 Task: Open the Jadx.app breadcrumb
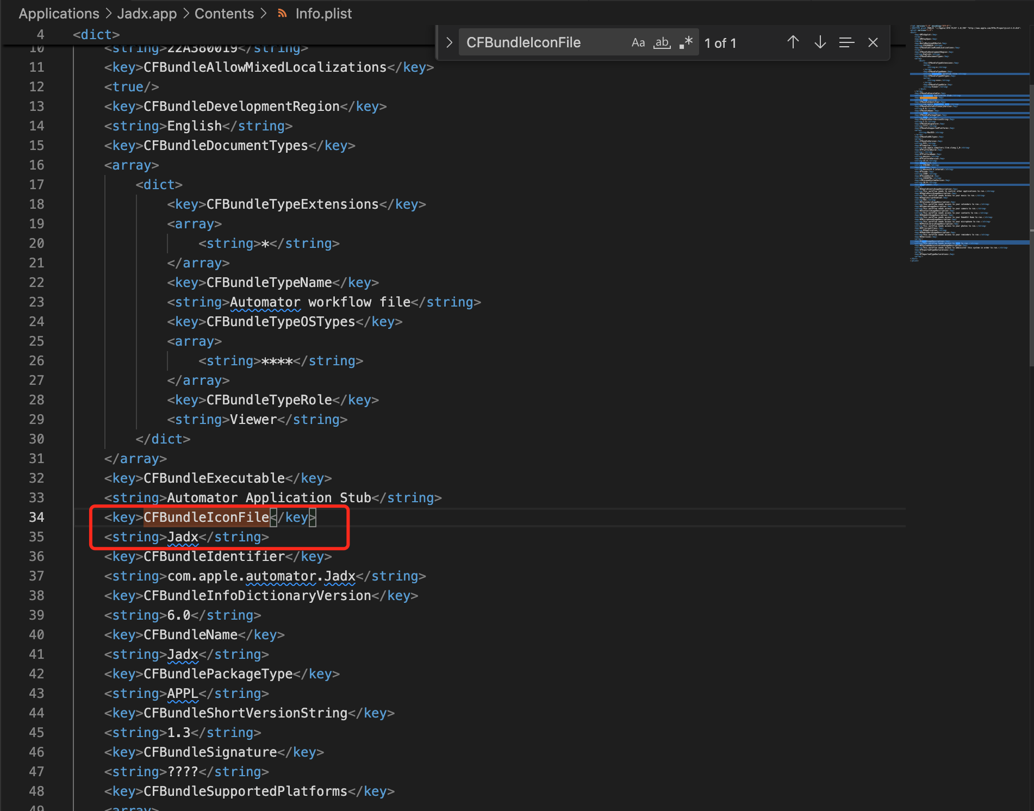pyautogui.click(x=147, y=14)
